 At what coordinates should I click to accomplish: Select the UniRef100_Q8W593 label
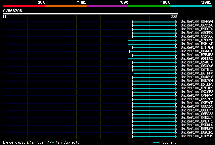tap(197, 107)
